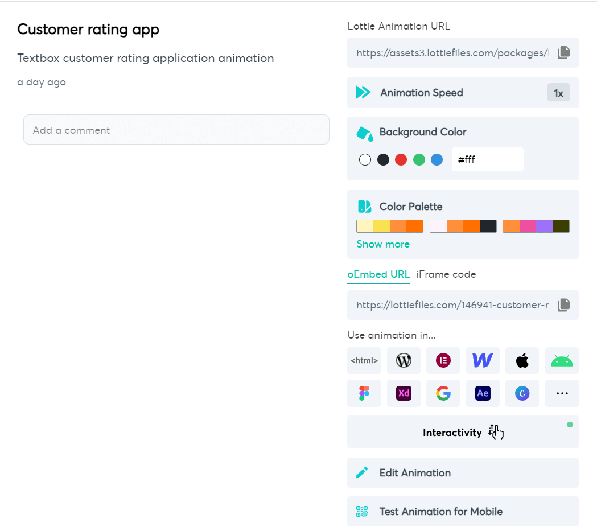Expand color palettes with Show more
This screenshot has width=597, height=527.
383,244
